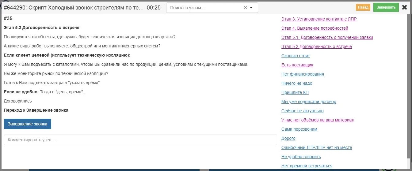Click the word Договорились
The height and width of the screenshot is (171, 412).
18,101
